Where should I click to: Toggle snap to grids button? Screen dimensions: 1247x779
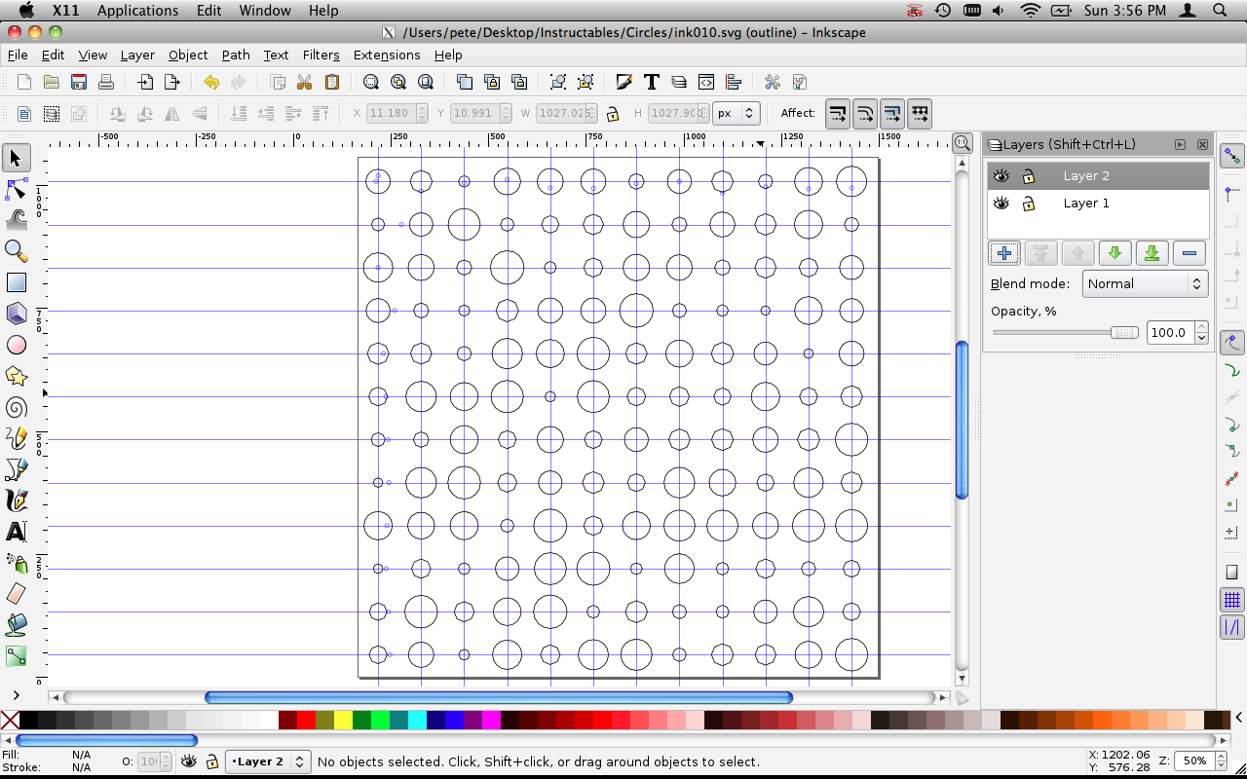[x=1232, y=599]
